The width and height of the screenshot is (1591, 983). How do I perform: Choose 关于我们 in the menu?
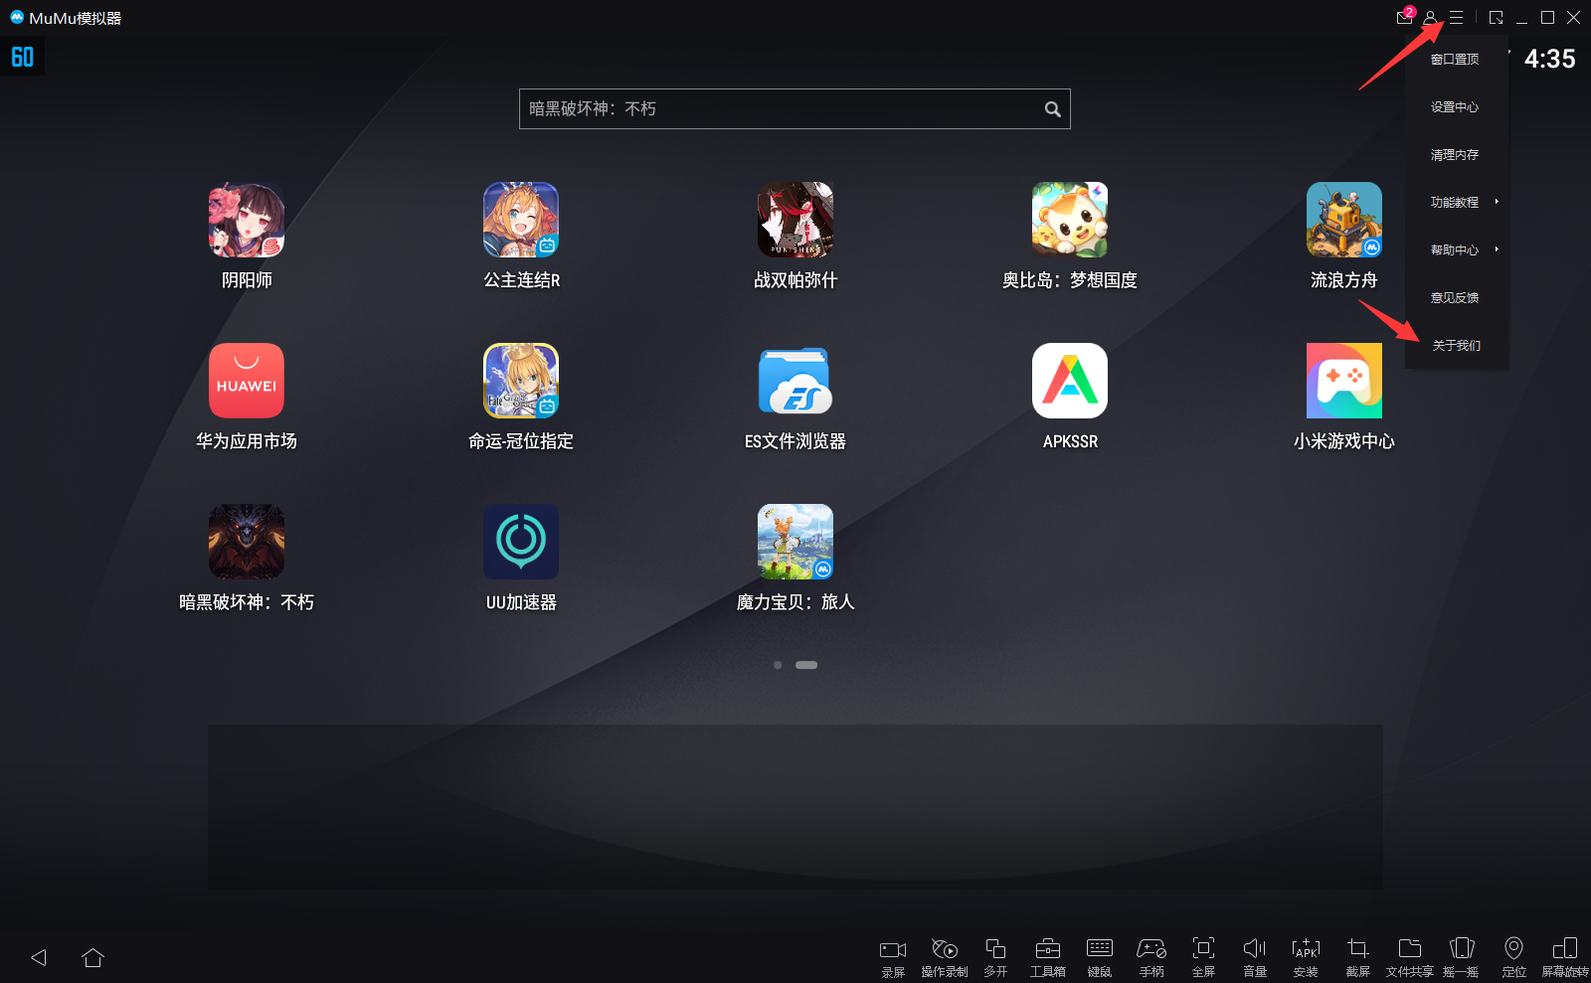(x=1457, y=346)
